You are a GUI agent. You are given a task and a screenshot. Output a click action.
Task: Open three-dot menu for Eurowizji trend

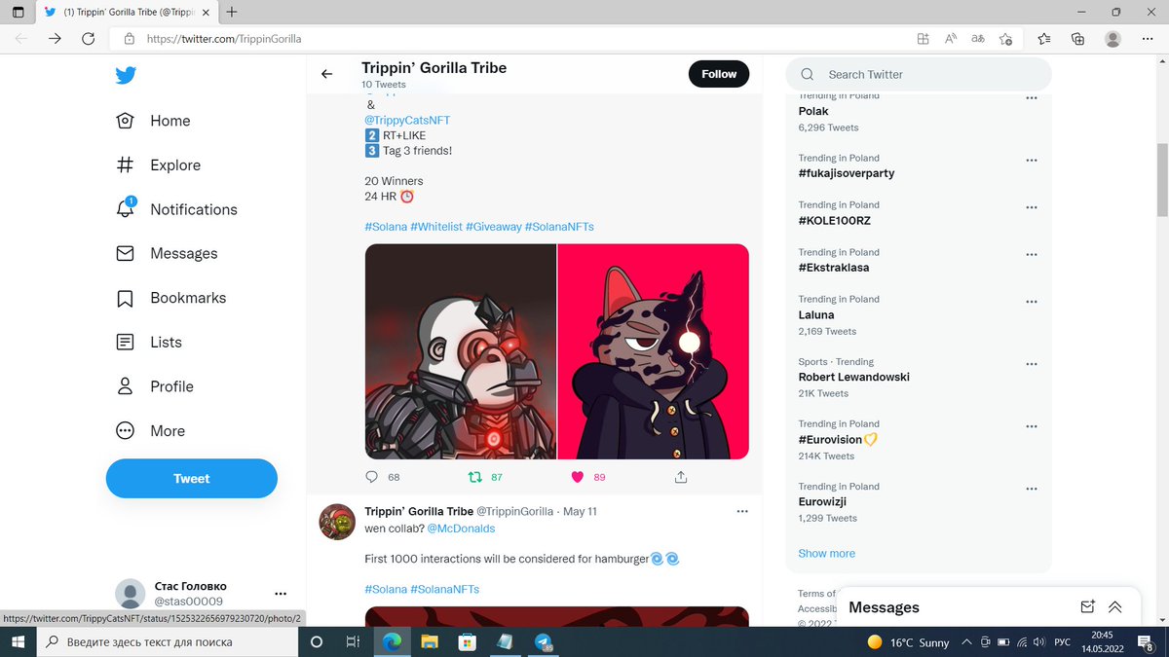(x=1032, y=489)
